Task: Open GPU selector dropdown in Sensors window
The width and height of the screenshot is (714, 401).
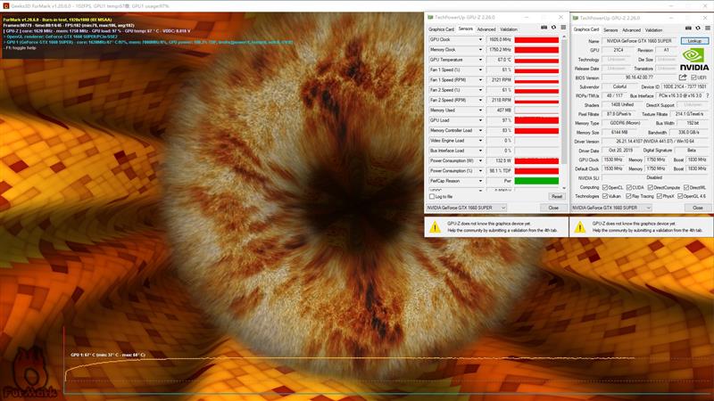Action: (466, 208)
